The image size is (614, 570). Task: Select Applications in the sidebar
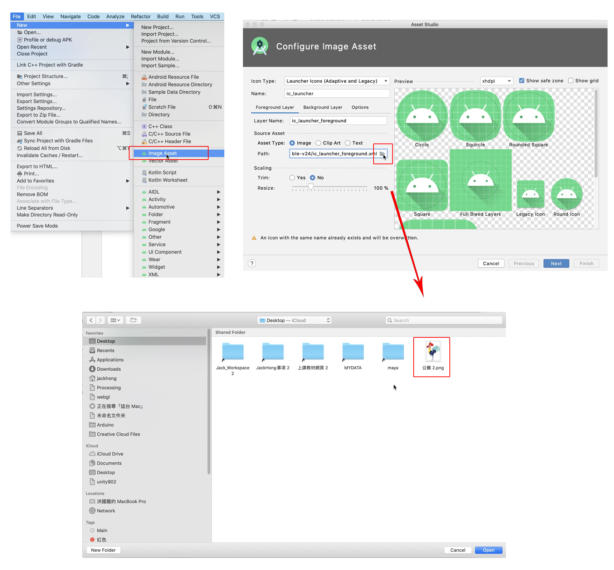coord(110,360)
